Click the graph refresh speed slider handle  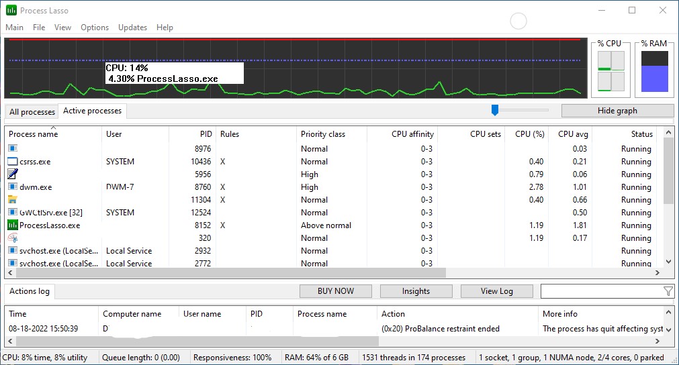point(495,110)
